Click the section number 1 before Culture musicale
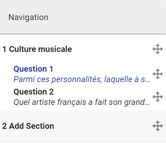 point(4,49)
